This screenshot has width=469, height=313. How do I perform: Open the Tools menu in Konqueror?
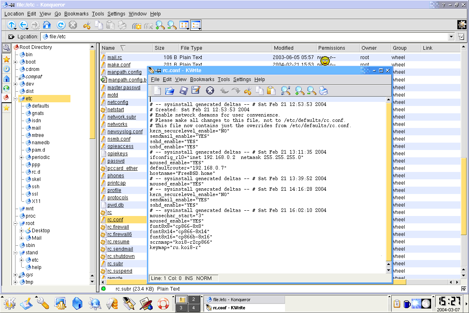click(98, 14)
